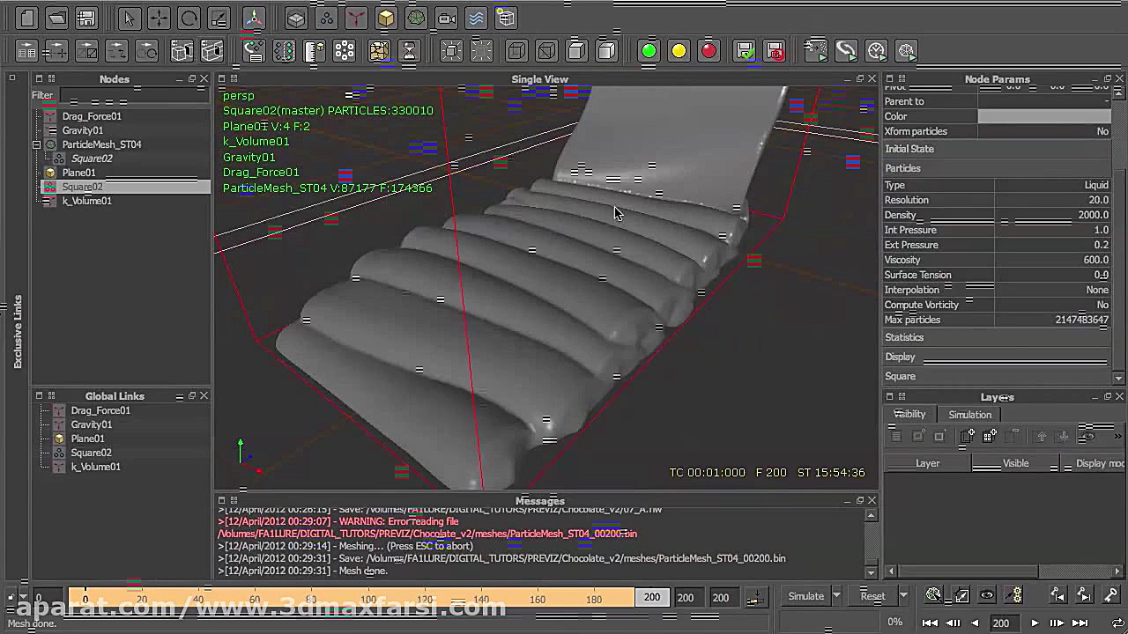
Task: Toggle the loop playback icon at bottom right
Action: (1118, 623)
